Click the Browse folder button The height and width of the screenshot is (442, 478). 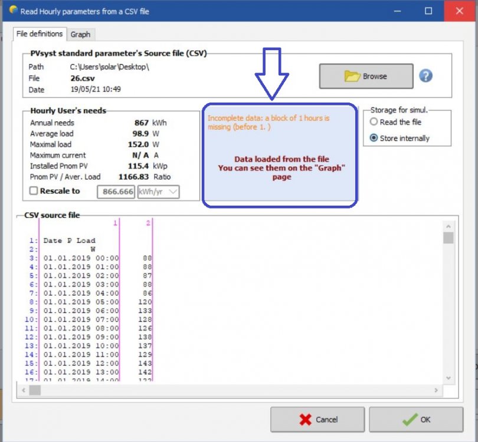click(x=366, y=76)
